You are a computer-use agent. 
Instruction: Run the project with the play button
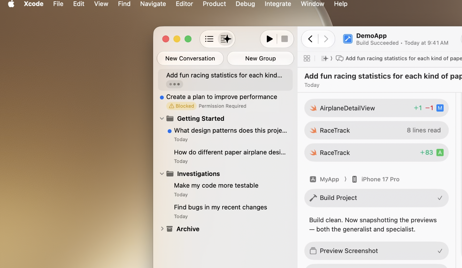point(269,39)
